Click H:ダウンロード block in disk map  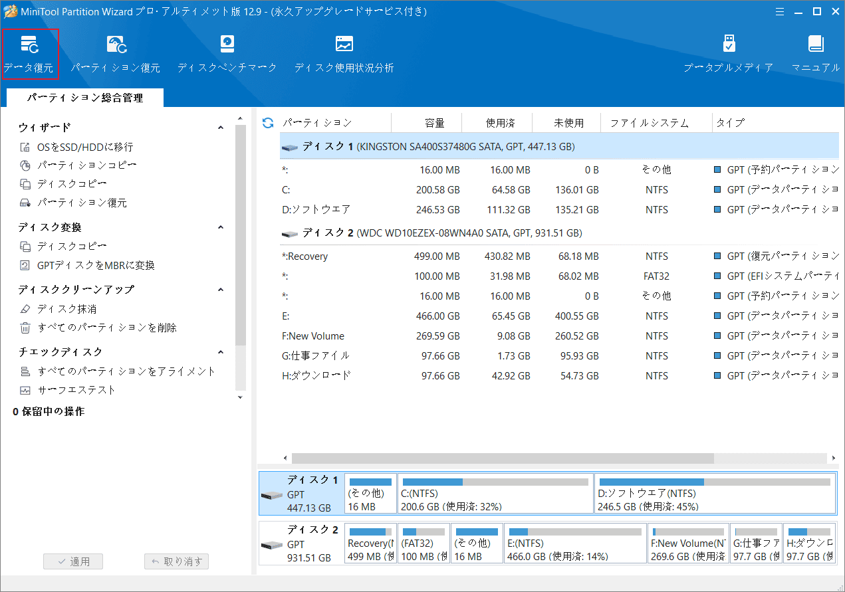[809, 543]
